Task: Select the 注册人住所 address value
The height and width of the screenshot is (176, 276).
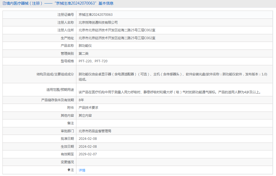Action: tap(117, 30)
